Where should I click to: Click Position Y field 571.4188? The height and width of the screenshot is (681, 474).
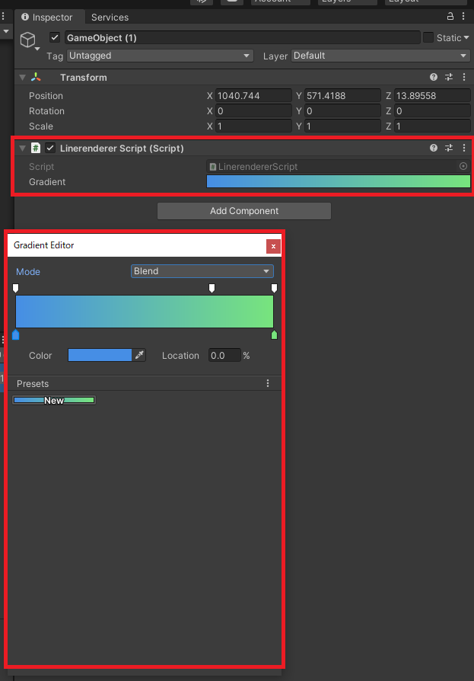(x=342, y=95)
